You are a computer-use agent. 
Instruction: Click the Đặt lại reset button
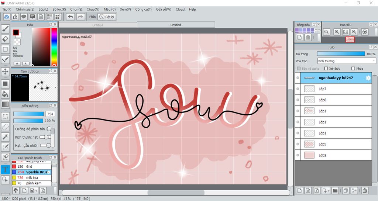click(107, 17)
